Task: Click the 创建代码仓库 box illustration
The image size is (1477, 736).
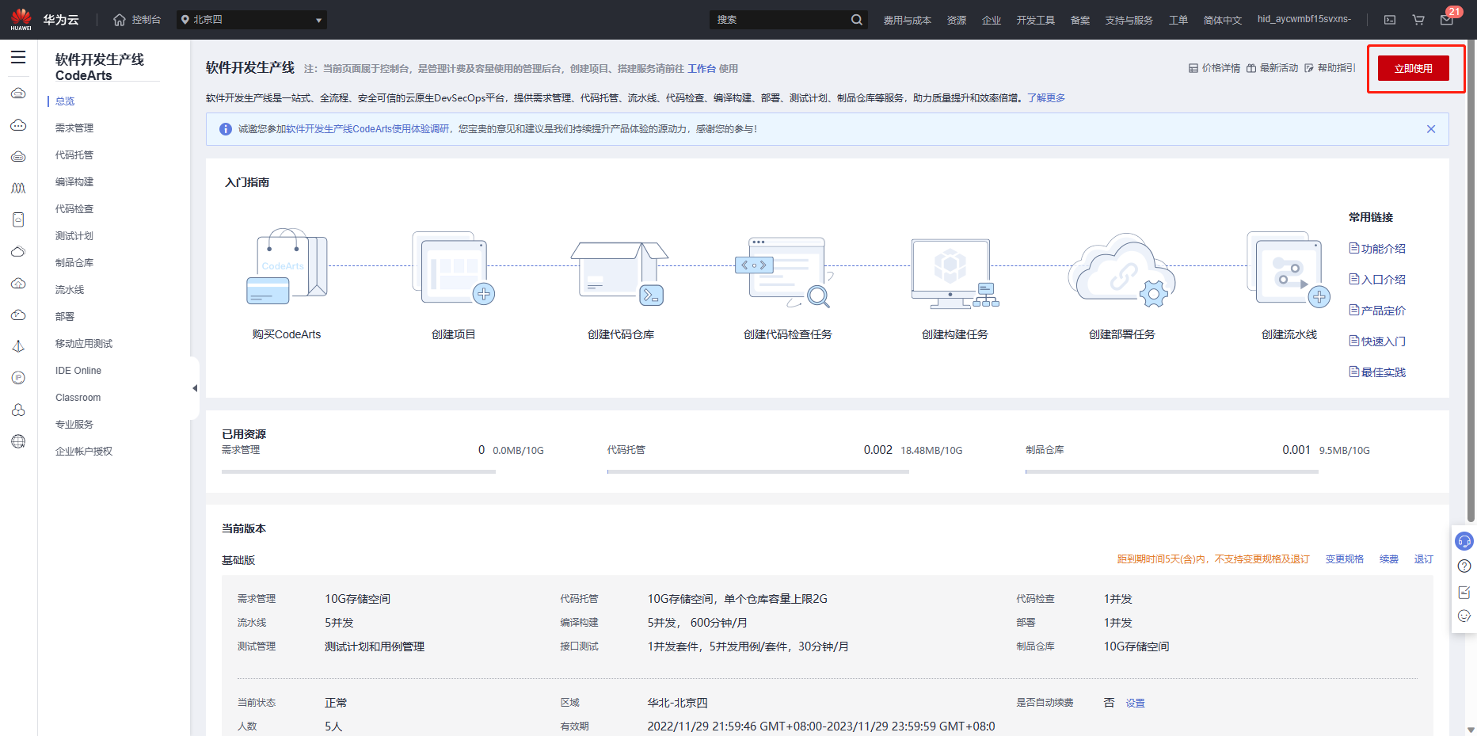Action: click(x=620, y=273)
